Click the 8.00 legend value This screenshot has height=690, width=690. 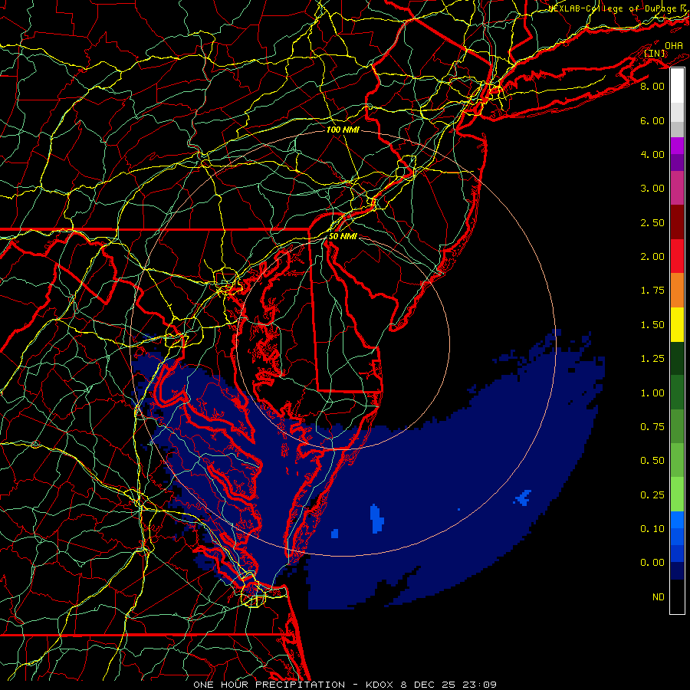[x=652, y=86]
